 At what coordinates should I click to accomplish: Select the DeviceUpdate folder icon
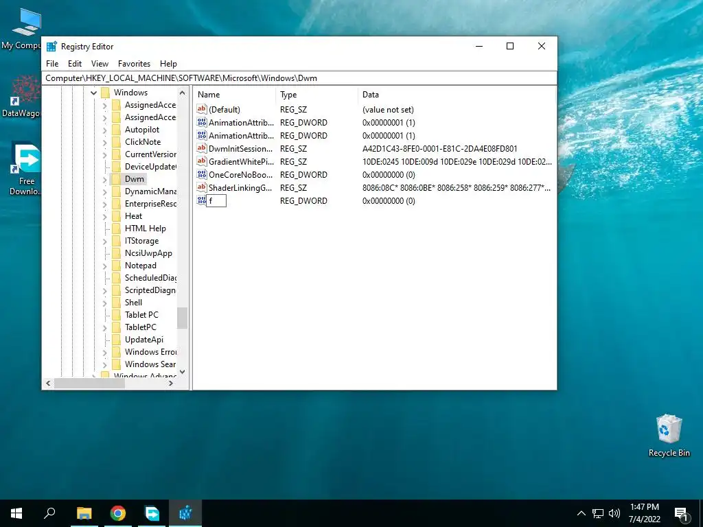pos(116,166)
